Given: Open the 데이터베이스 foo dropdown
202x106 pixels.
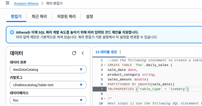Looking at the screenshot, I should pos(48,100).
